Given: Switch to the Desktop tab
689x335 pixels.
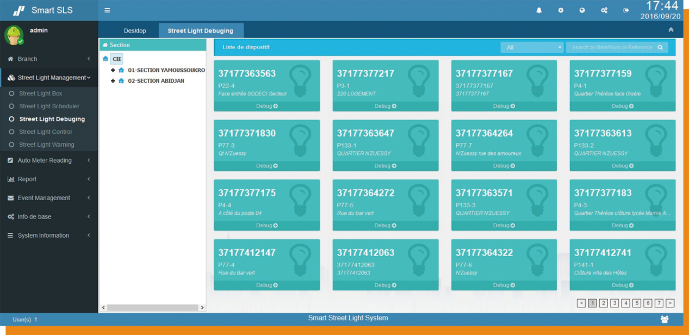Looking at the screenshot, I should tap(135, 30).
